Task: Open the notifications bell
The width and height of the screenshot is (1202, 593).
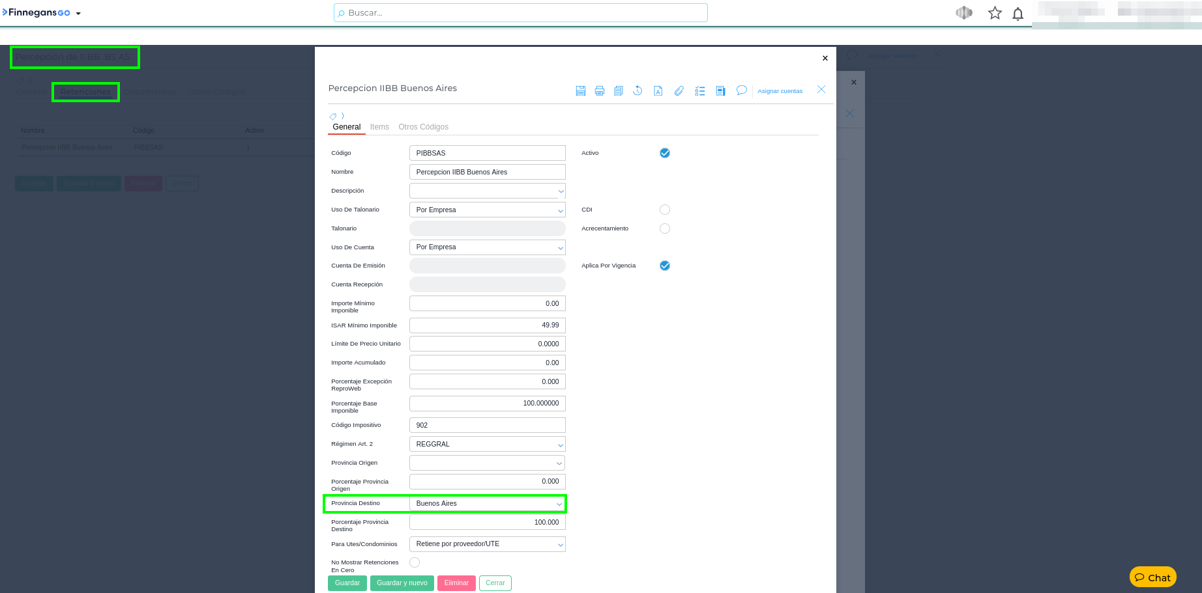Action: [x=1018, y=14]
